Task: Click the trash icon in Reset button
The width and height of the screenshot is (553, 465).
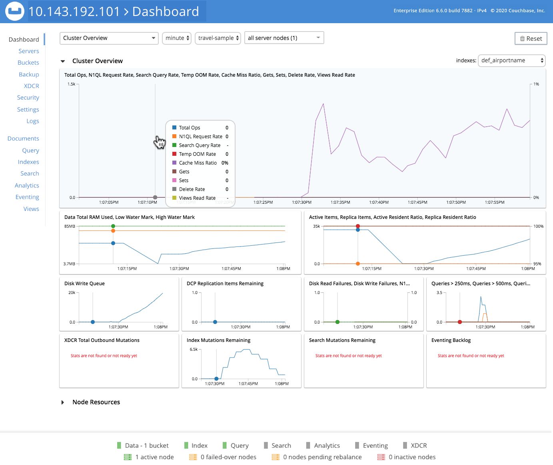Action: click(522, 39)
